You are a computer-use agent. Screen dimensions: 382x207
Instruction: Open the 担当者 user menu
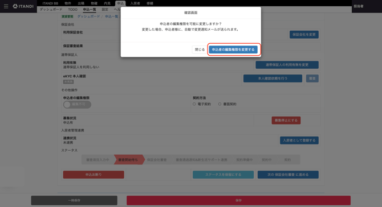[359, 6]
